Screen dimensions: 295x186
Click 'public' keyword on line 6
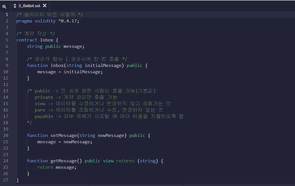pyautogui.click(x=53, y=46)
